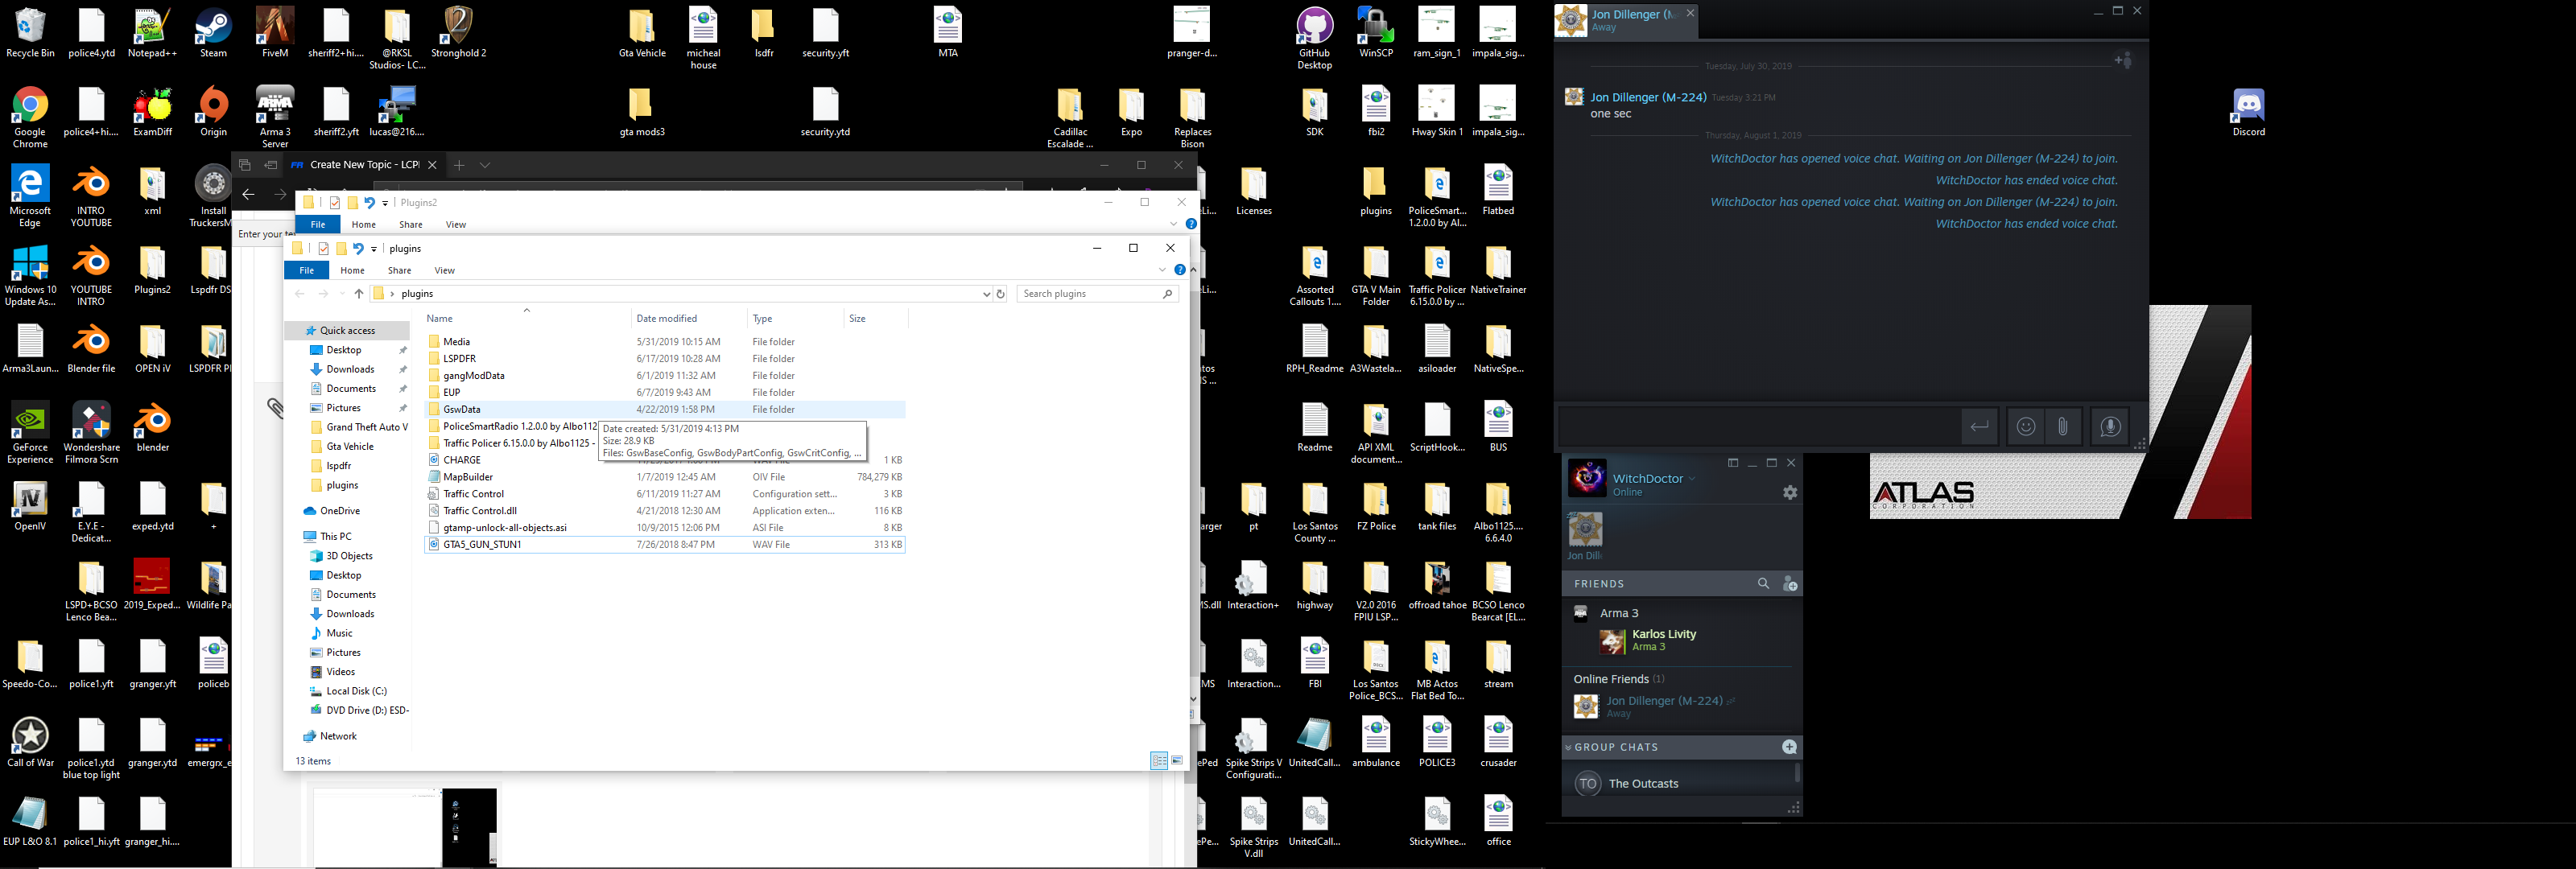
Task: Click the Search plugins input field
Action: click(1090, 294)
